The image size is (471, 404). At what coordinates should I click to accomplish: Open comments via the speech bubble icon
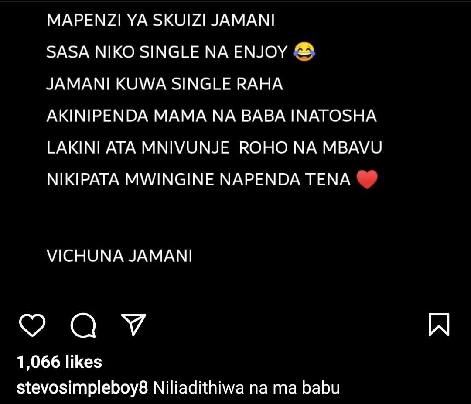[83, 325]
